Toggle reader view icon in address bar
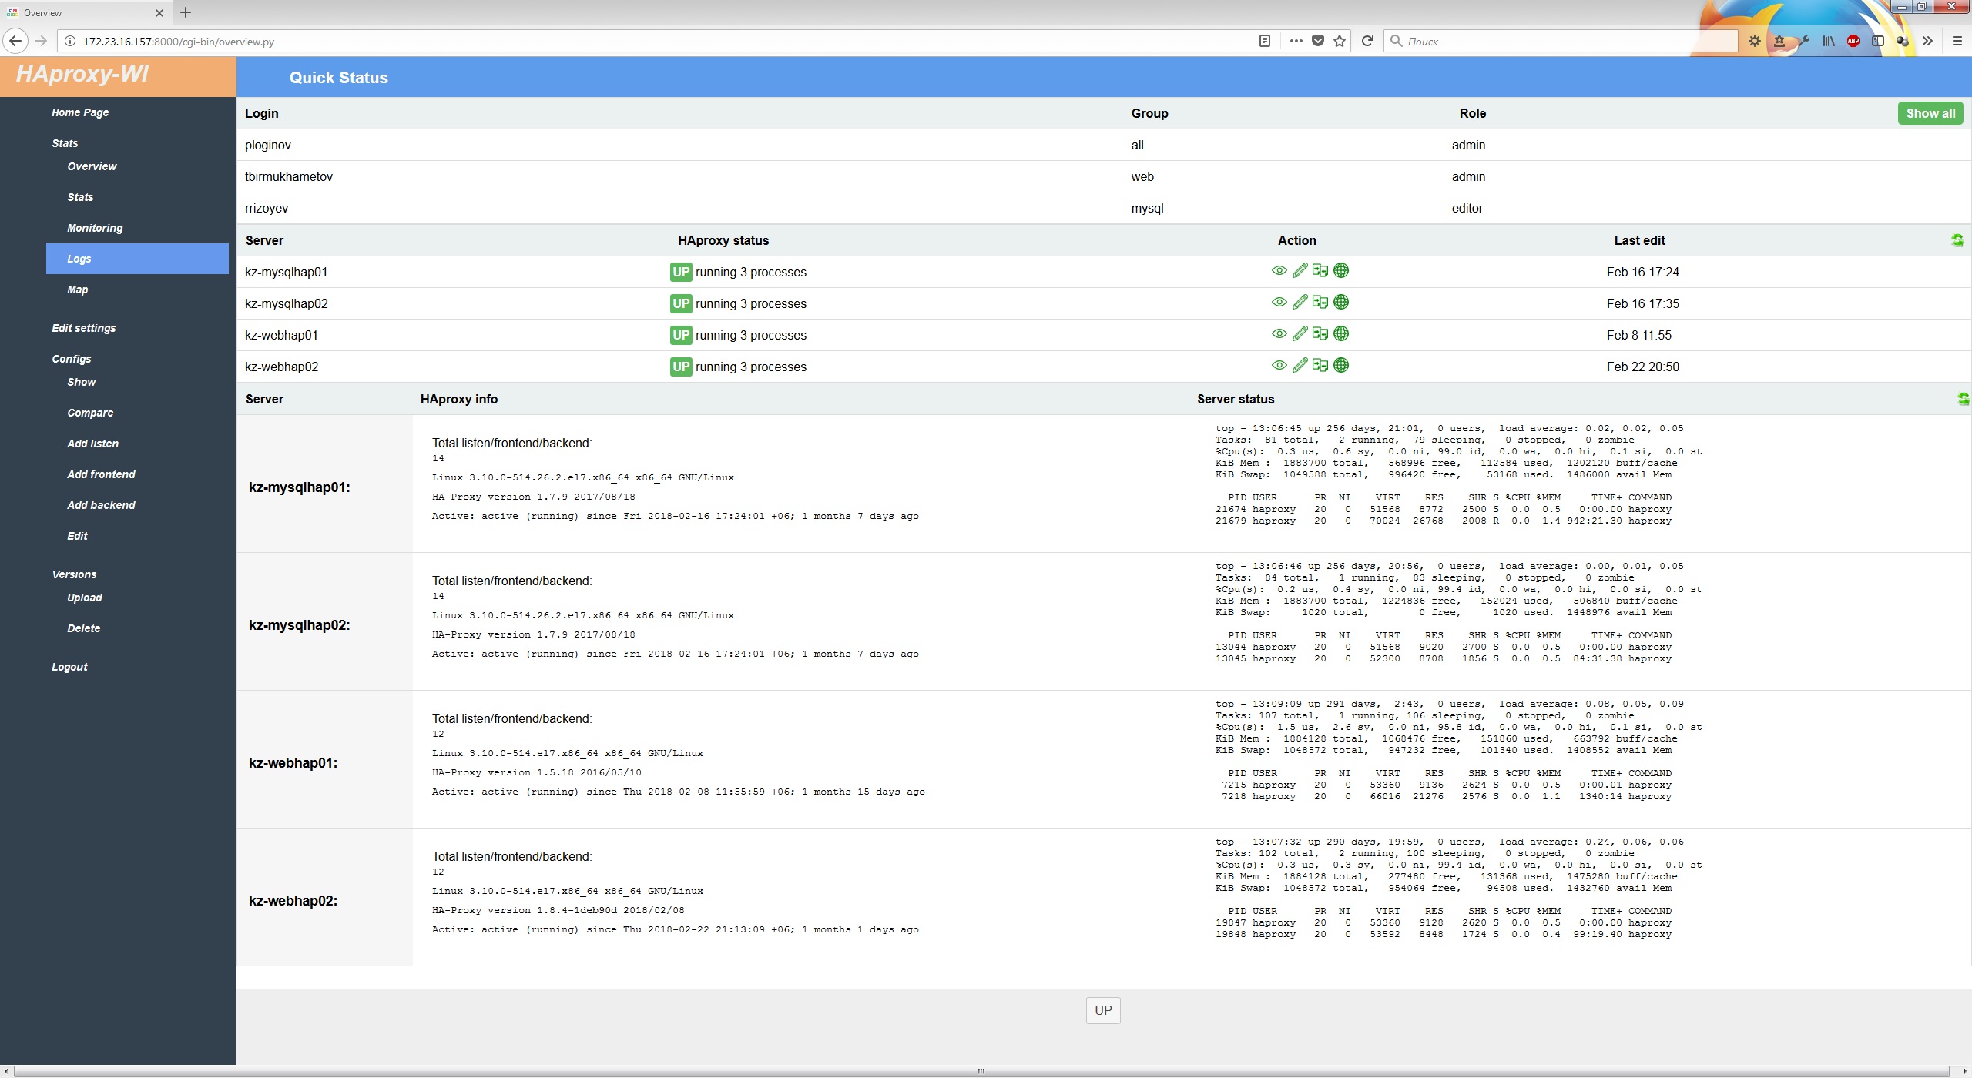Screen dimensions: 1972x1078 click(x=1264, y=41)
